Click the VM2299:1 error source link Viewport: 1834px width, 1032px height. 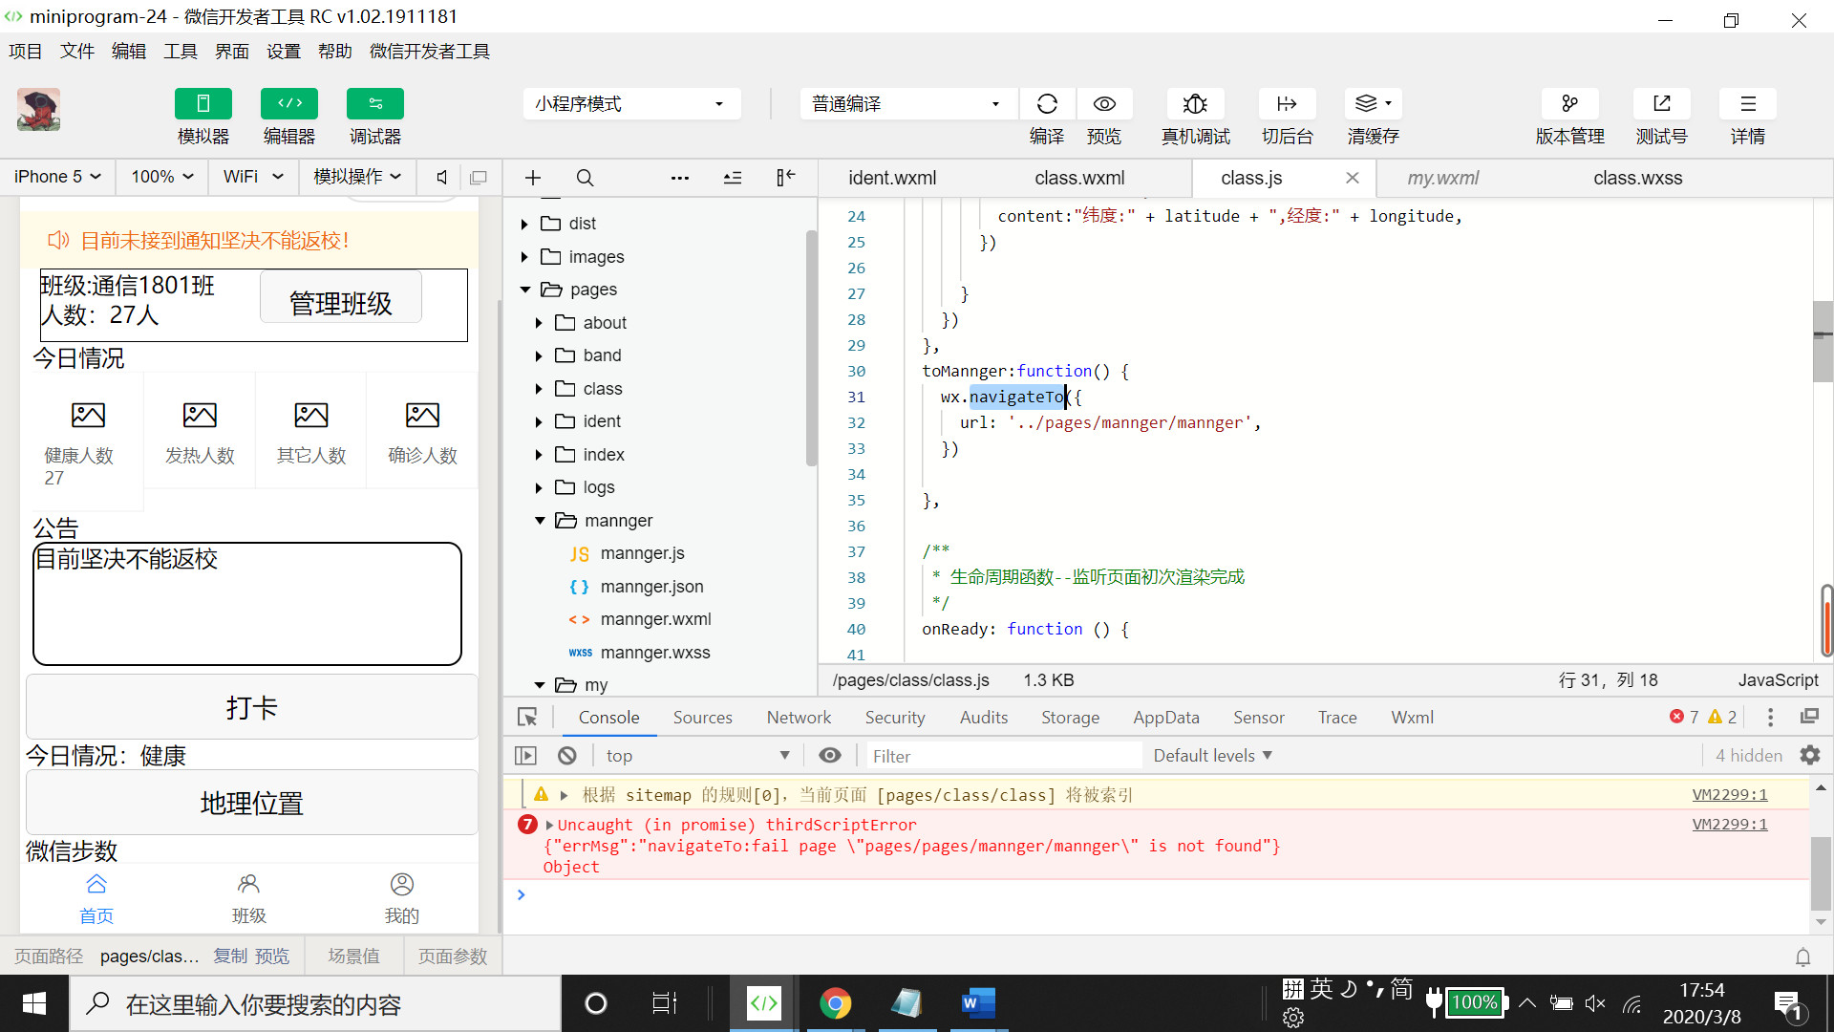tap(1729, 824)
